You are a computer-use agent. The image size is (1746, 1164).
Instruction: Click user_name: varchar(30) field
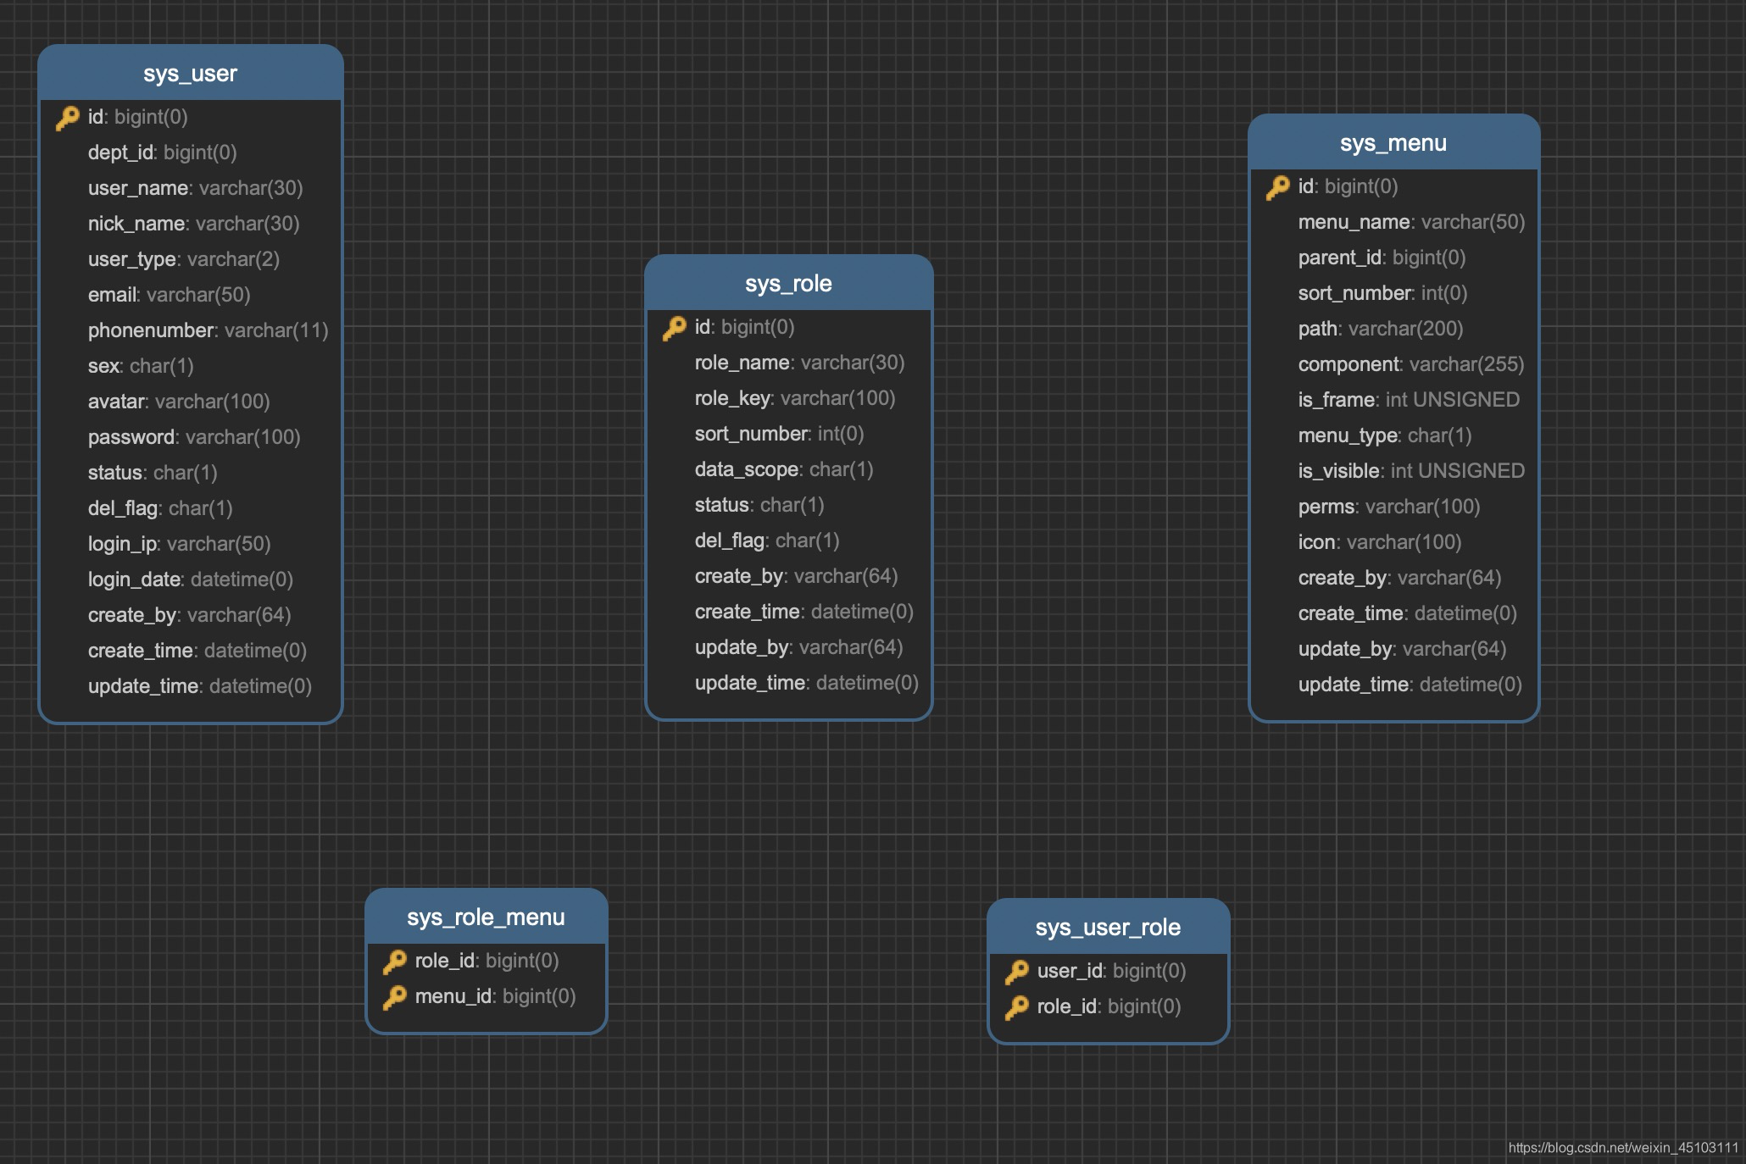[196, 188]
